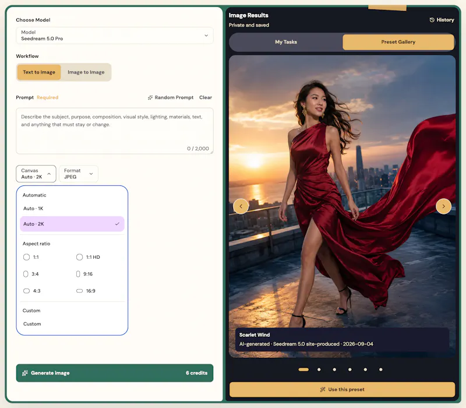
Task: Select the 16:9 aspect ratio
Action: (x=86, y=291)
